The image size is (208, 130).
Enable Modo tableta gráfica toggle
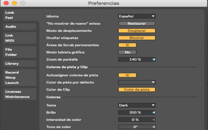127,52
